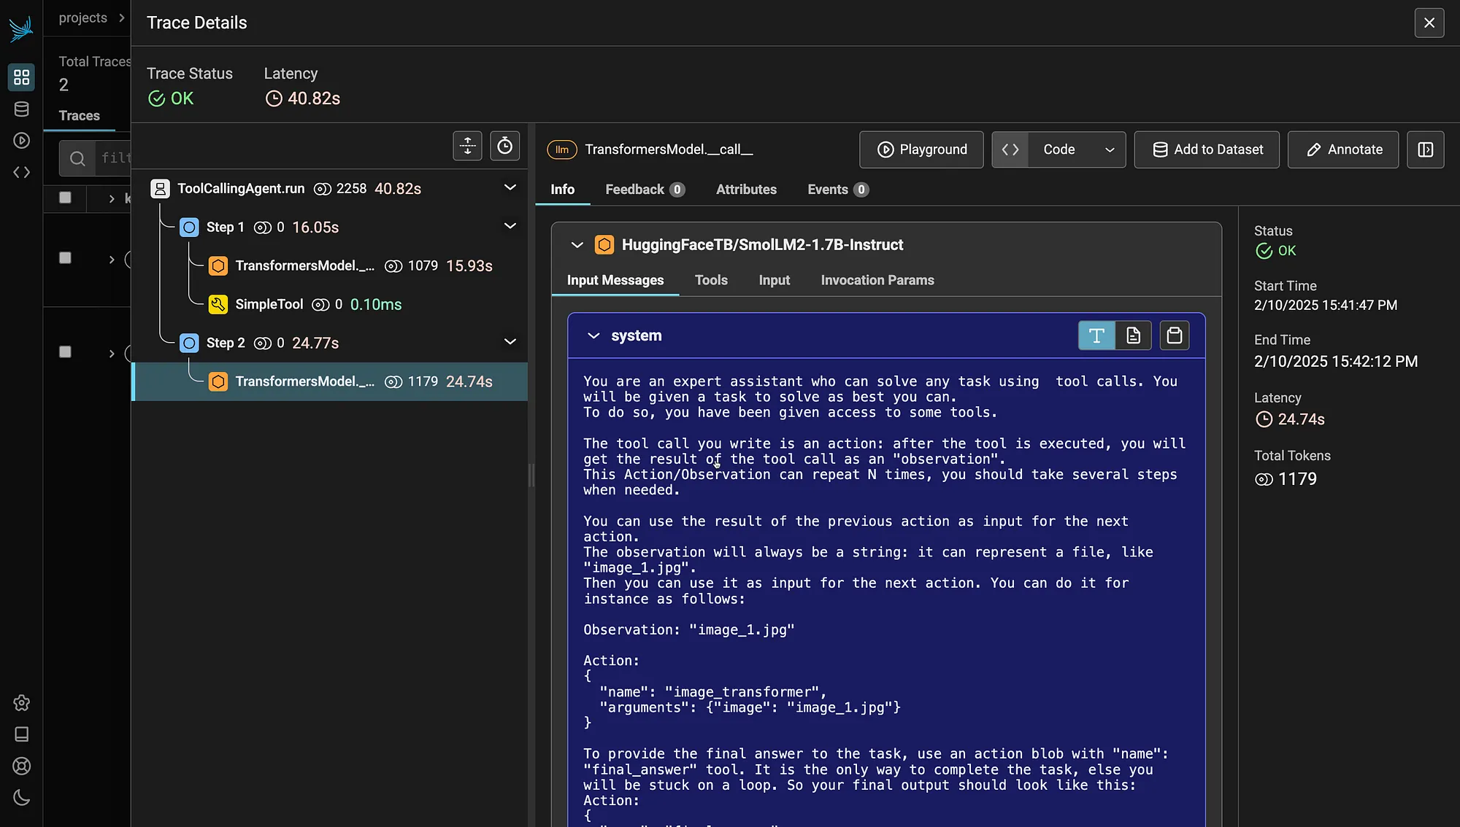This screenshot has width=1460, height=827.
Task: Click the OK status in right sidebar
Action: [1275, 251]
